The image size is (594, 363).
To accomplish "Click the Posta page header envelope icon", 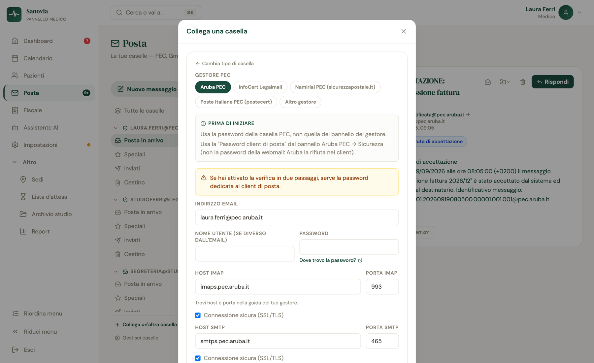I will [115, 43].
